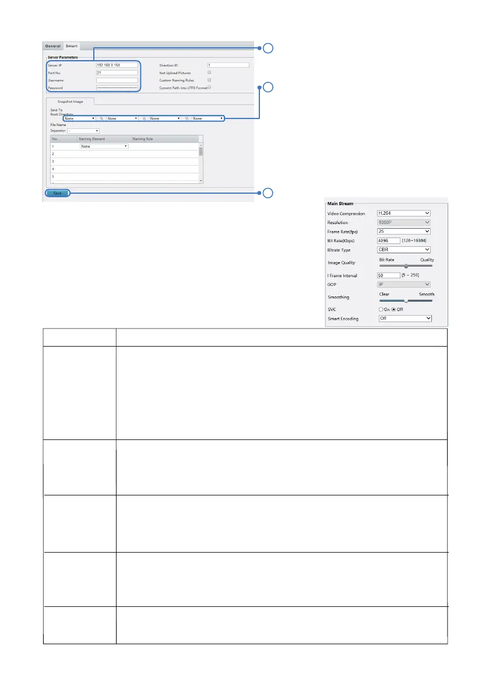Open the Frame Rate(fps) dropdown
The height and width of the screenshot is (695, 489).
click(404, 231)
